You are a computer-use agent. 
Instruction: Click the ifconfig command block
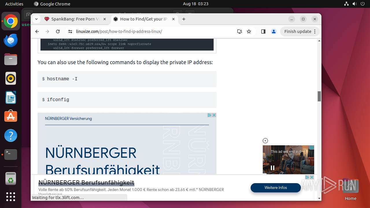pyautogui.click(x=127, y=100)
